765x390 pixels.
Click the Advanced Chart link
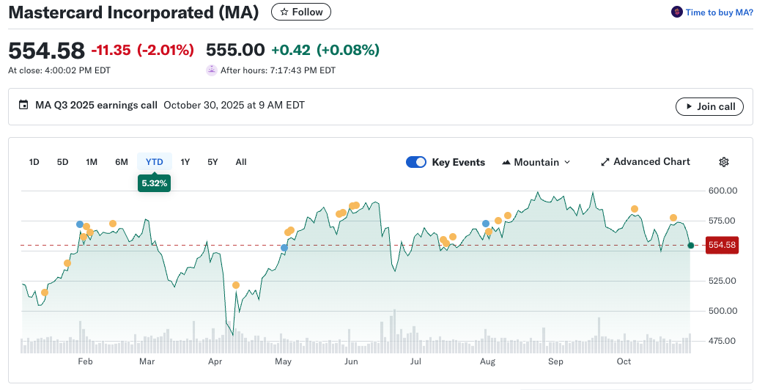(651, 162)
